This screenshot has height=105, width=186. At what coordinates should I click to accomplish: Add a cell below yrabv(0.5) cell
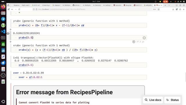(10, 41)
